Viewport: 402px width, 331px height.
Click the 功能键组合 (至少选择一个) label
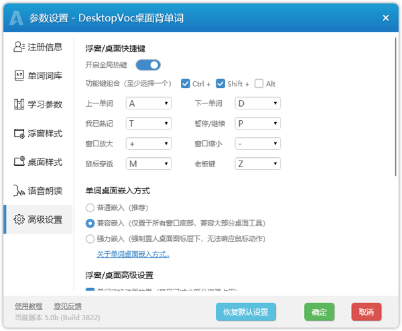[x=128, y=83]
